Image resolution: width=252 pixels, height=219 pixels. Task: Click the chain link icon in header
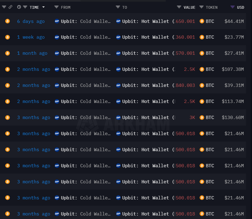(x=10, y=7)
